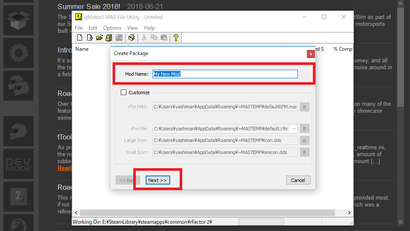Click the Open folder toolbar icon
410x231 pixels.
click(99, 38)
